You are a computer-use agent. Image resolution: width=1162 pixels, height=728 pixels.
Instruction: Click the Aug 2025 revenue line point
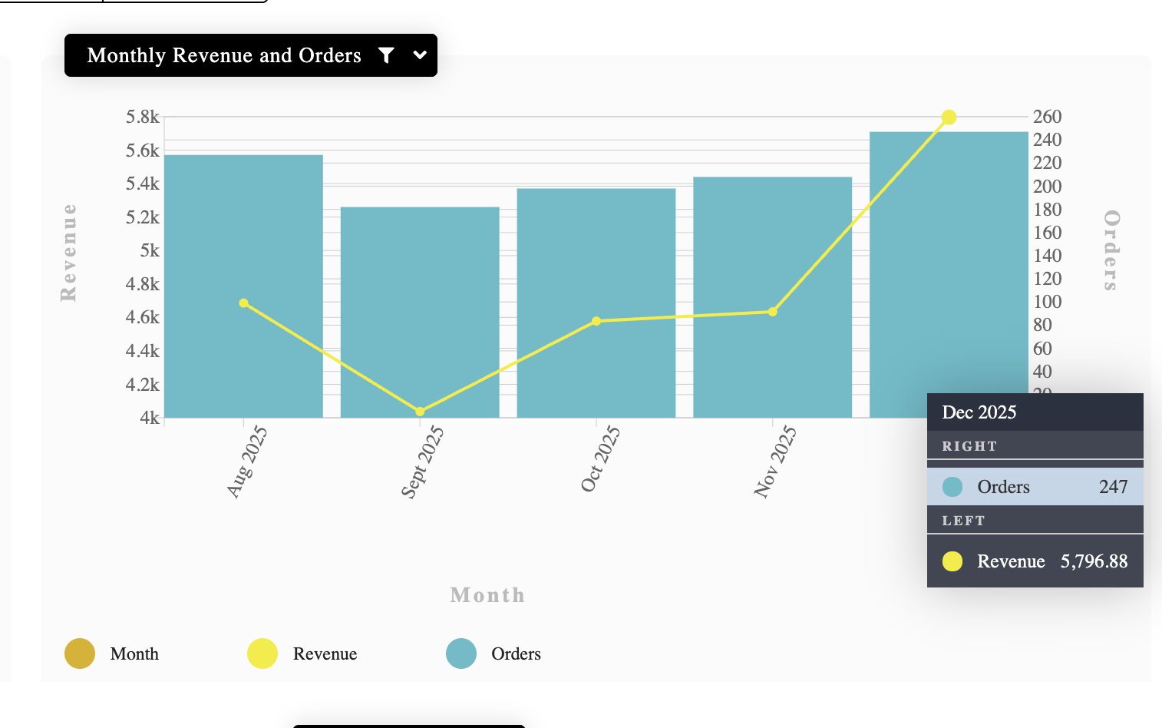point(243,303)
